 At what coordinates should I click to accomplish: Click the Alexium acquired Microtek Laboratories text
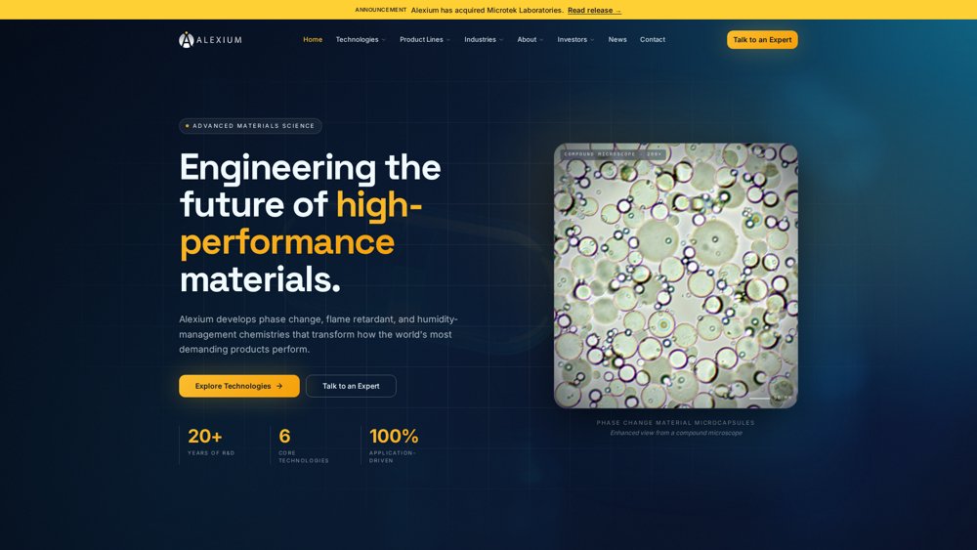coord(487,10)
